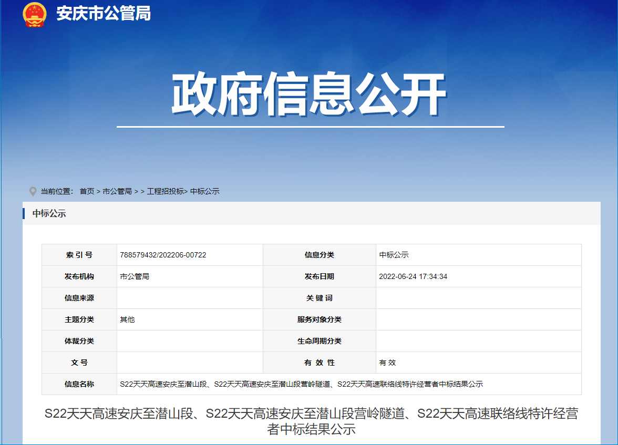Click the 信息分类 value 中标公示
The width and height of the screenshot is (618, 445).
[x=394, y=255]
